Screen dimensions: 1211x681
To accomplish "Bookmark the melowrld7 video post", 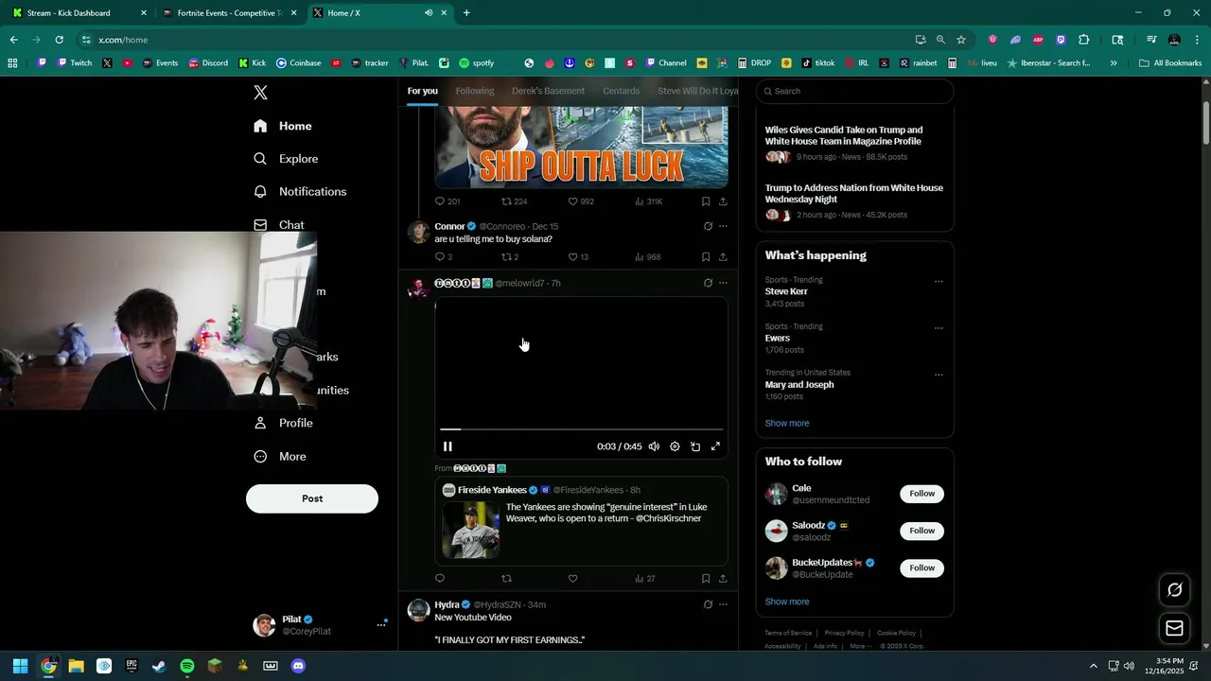I will 706,578.
